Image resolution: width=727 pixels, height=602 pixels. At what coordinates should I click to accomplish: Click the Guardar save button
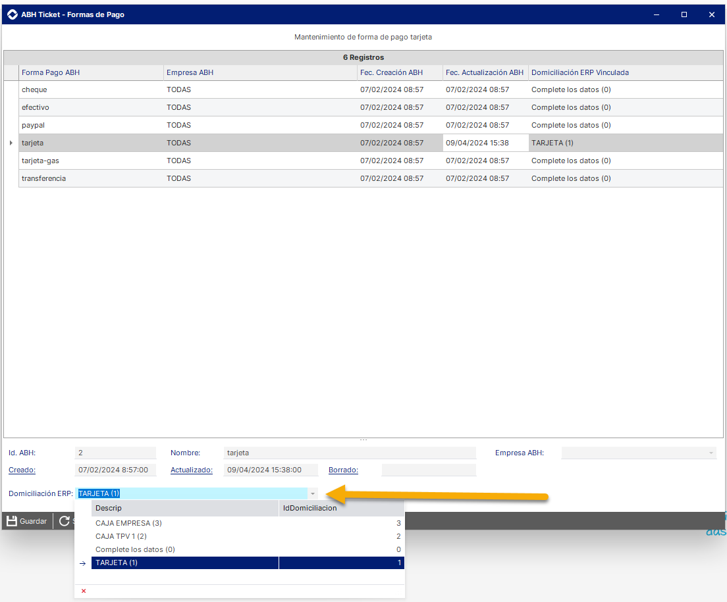(26, 521)
